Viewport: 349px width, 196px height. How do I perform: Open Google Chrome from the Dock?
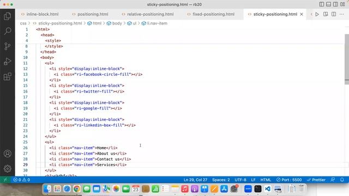[77, 189]
